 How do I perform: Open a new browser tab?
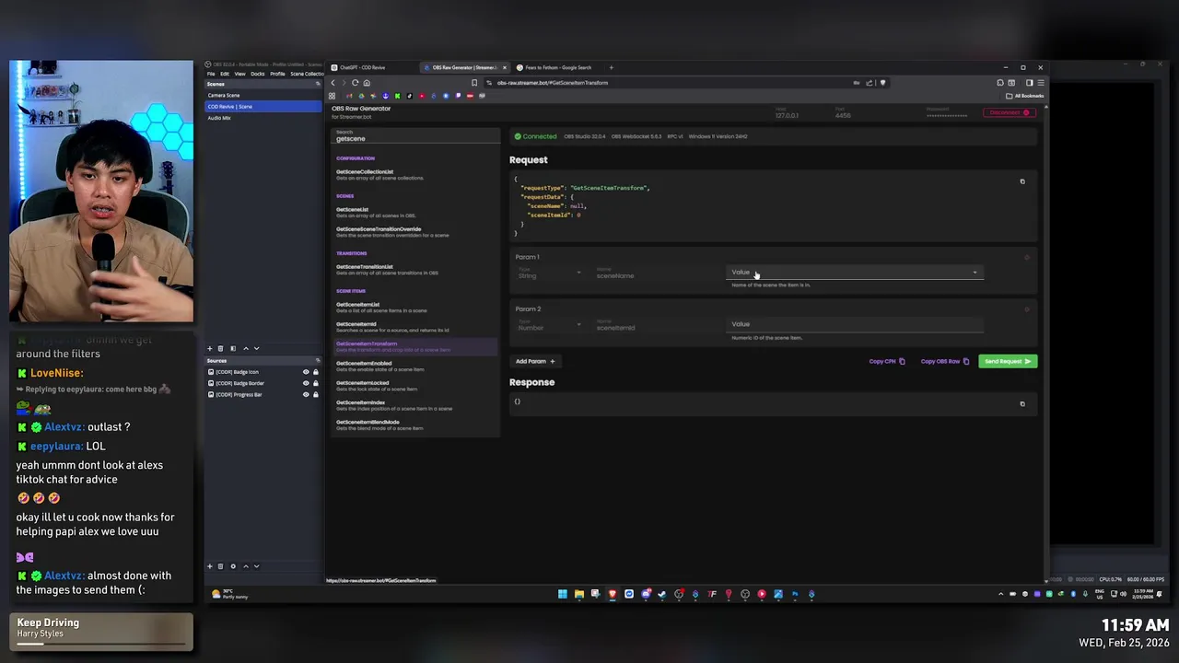611,67
